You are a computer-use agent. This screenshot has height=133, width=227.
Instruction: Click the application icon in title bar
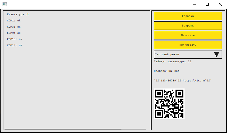coord(5,4)
